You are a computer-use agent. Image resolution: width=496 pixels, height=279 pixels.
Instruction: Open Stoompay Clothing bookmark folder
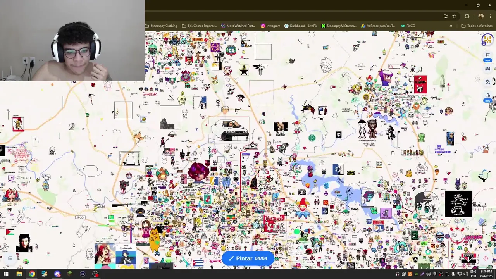161,26
